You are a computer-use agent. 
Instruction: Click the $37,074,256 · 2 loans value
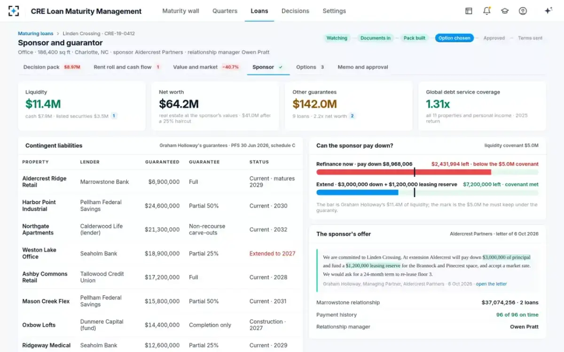[x=510, y=303]
